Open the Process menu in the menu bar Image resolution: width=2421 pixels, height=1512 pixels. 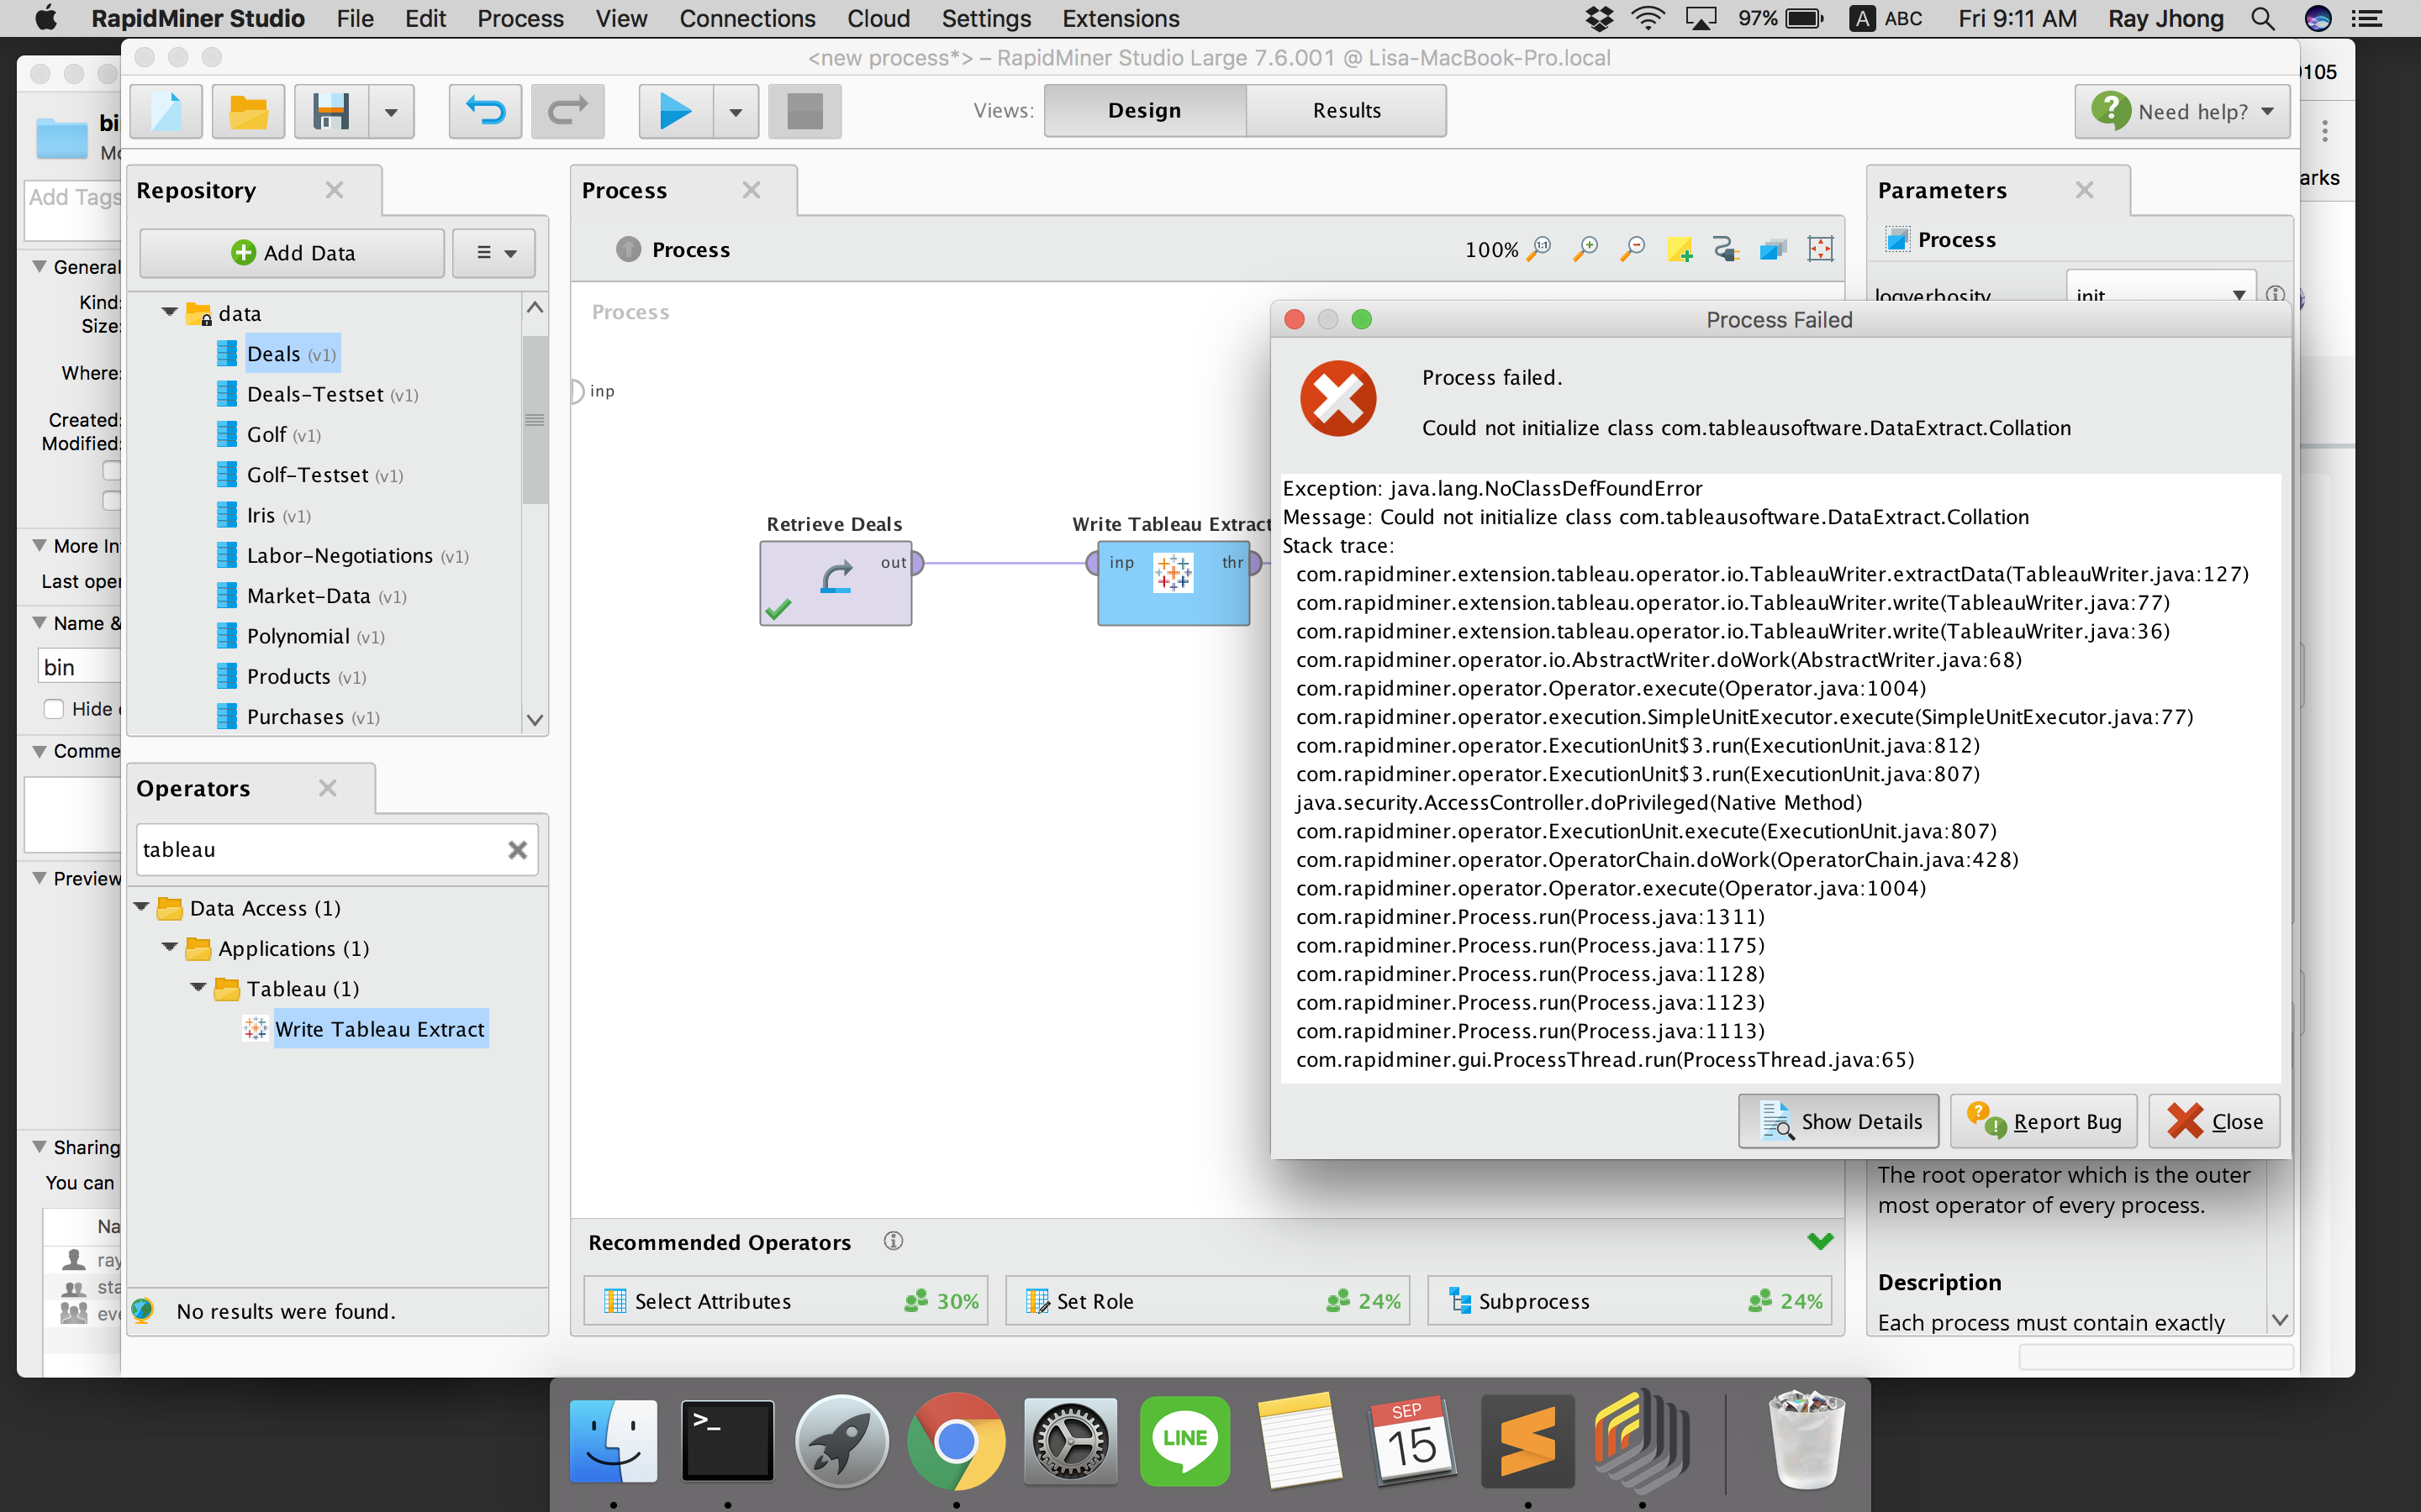(x=520, y=18)
